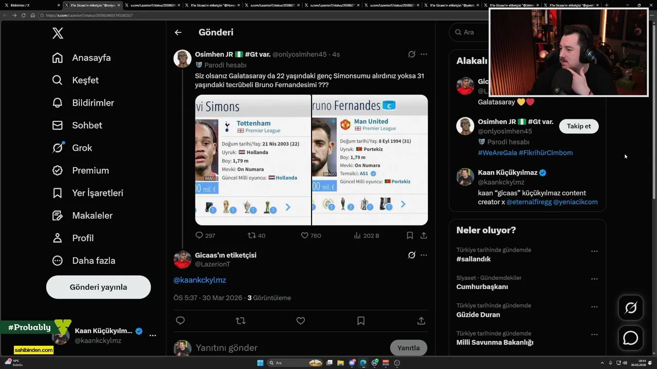Image resolution: width=657 pixels, height=369 pixels.
Task: Reload the page in the browser
Action: pyautogui.click(x=24, y=15)
